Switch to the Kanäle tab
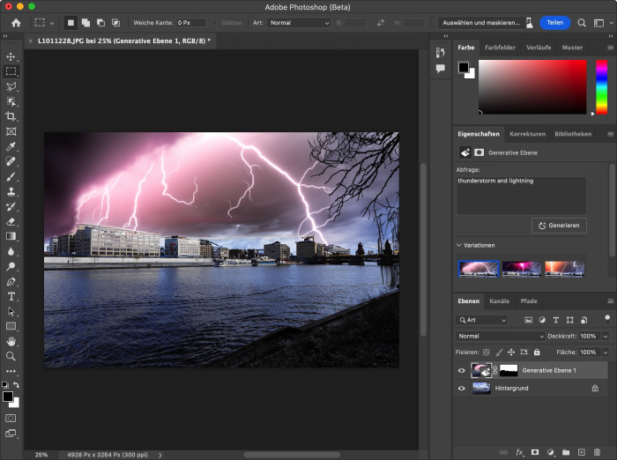617x460 pixels. point(499,301)
